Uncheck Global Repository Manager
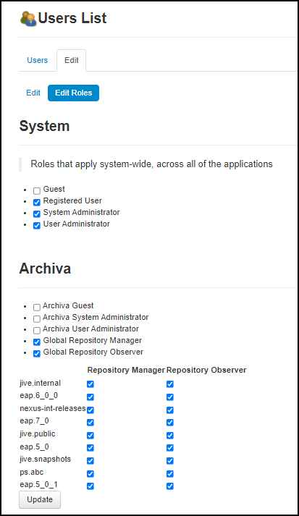Viewport: 299px width, 516px height. (x=37, y=342)
